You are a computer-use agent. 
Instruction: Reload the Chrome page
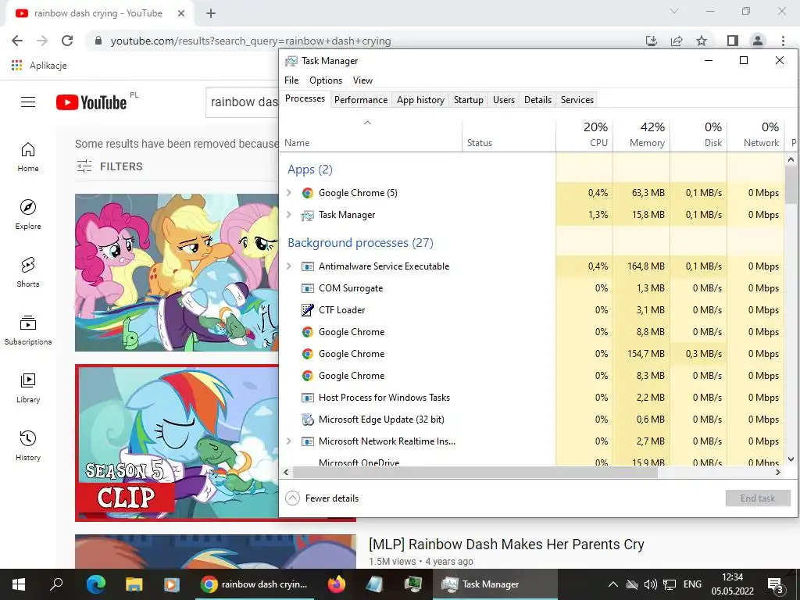pyautogui.click(x=67, y=41)
